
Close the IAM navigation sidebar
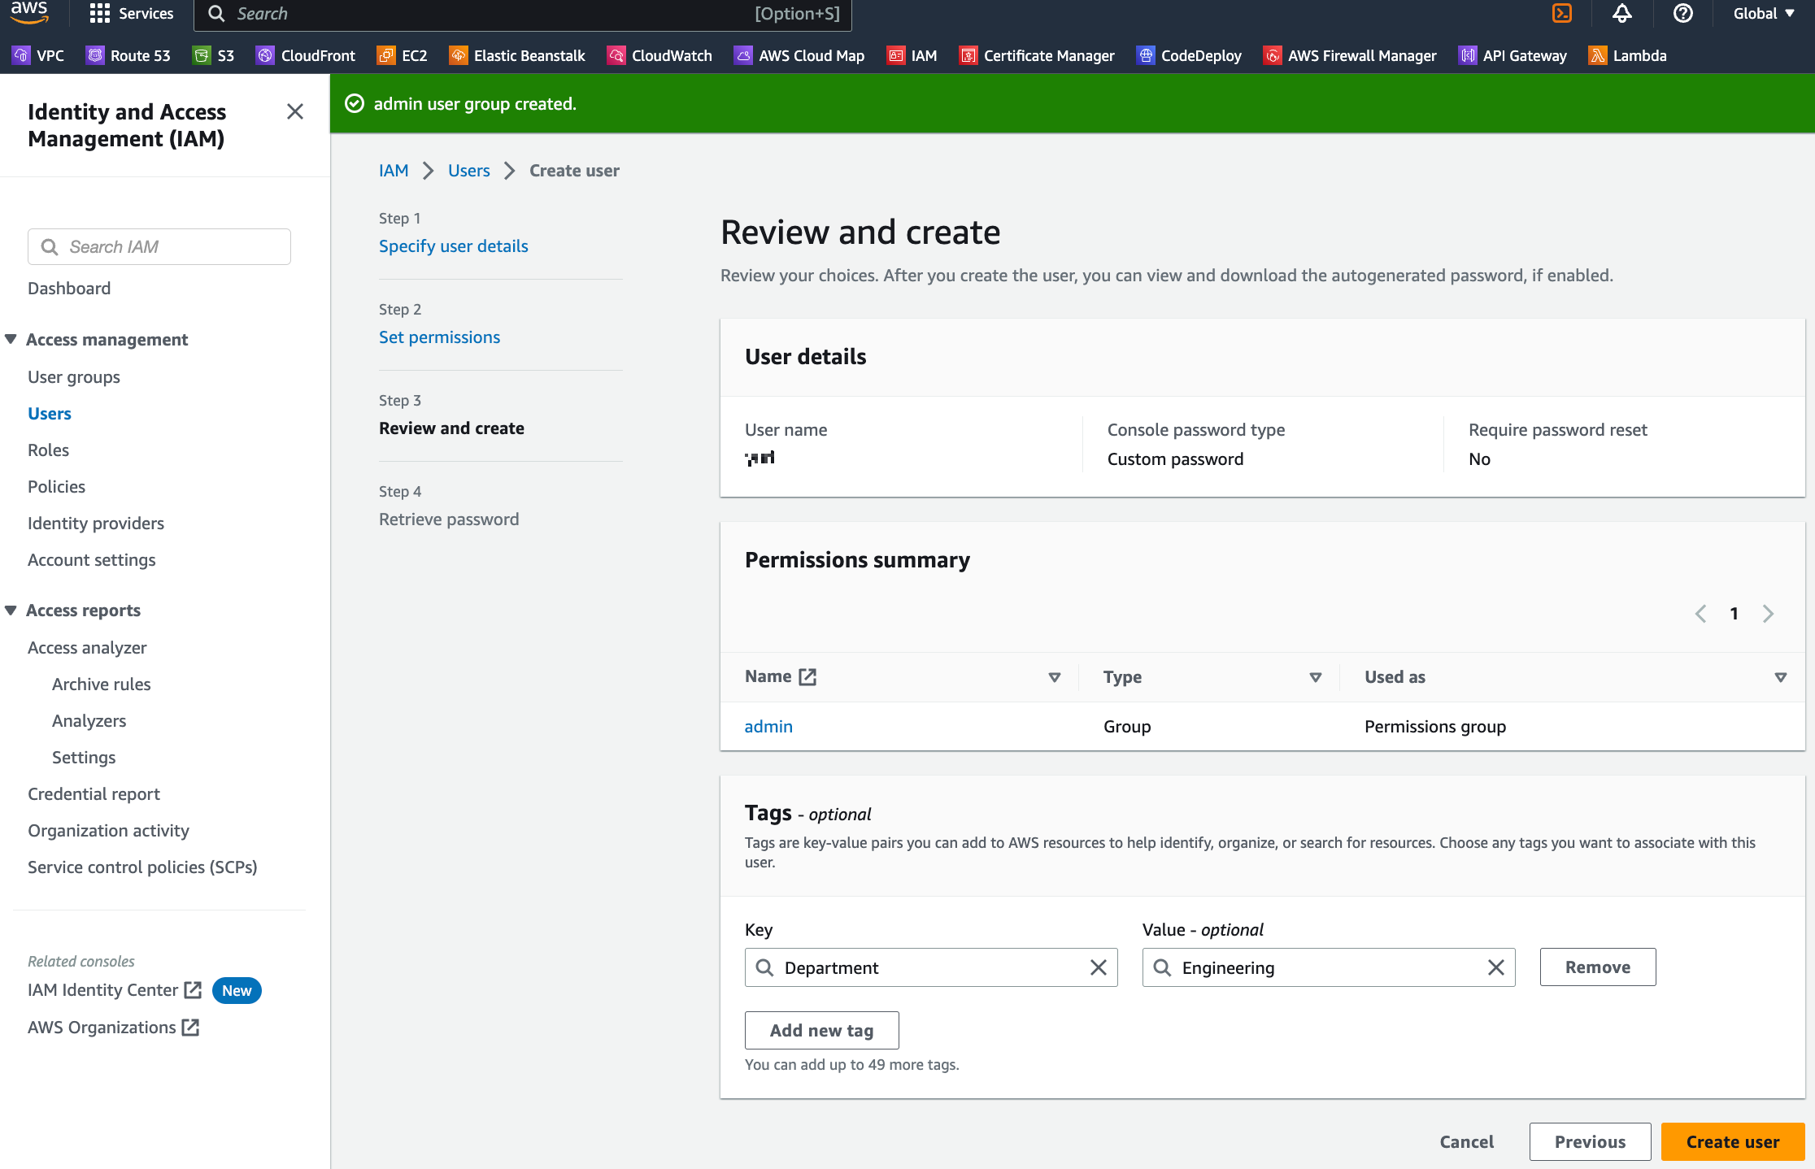pyautogui.click(x=295, y=111)
